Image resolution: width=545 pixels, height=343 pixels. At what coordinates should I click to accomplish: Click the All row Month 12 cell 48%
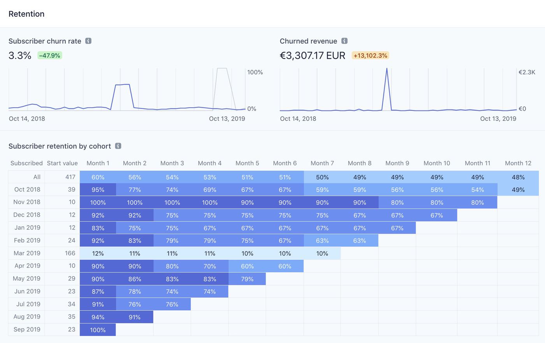tap(518, 177)
